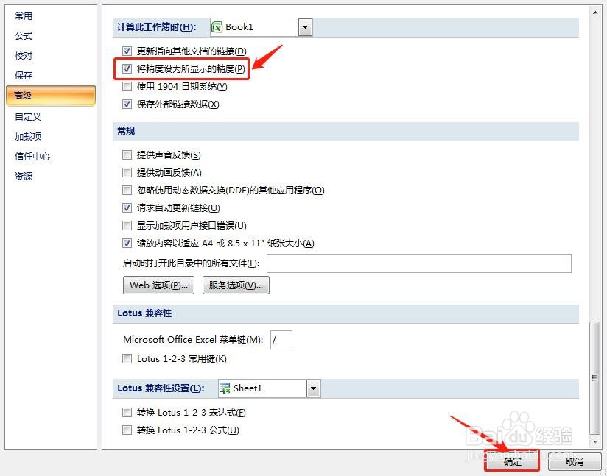Check 转换 Lotus 1-2-3 表达式 option
The width and height of the screenshot is (607, 476).
point(127,413)
